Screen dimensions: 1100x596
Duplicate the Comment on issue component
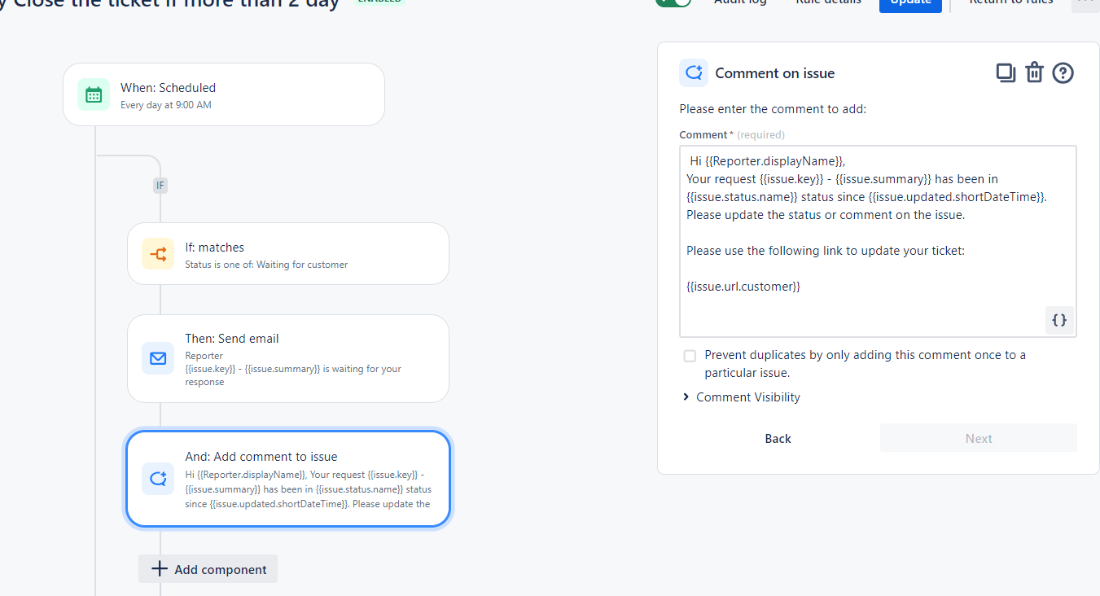1006,72
